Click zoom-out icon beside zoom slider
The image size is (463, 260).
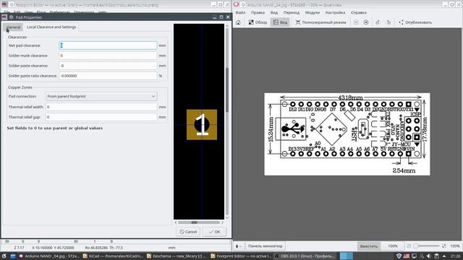click(409, 246)
